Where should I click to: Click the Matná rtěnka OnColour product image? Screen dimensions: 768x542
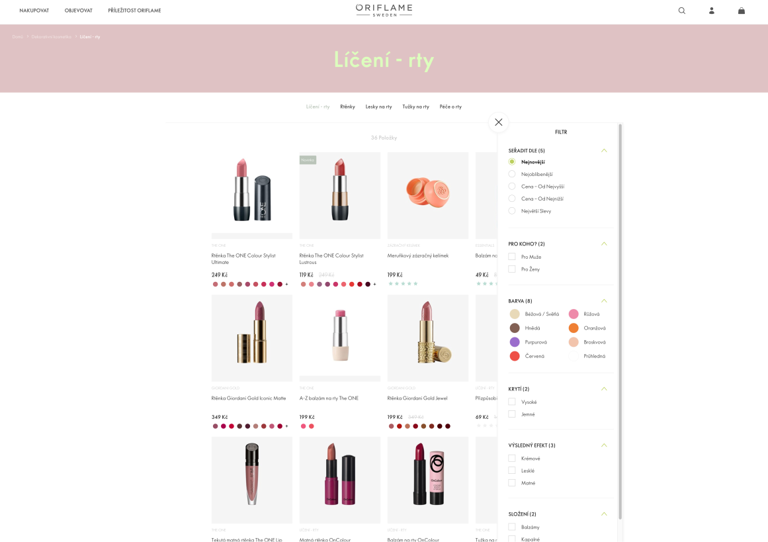click(340, 480)
